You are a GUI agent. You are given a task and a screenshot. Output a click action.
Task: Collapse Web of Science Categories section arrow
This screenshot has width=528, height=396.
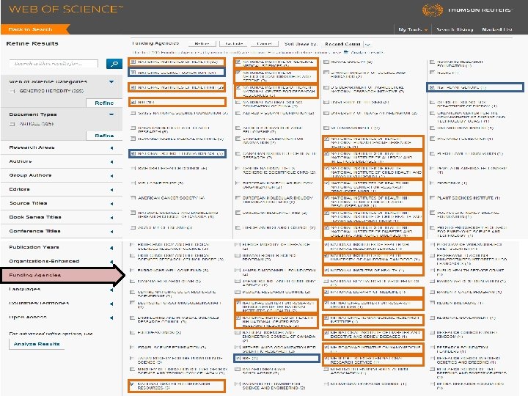pyautogui.click(x=111, y=82)
